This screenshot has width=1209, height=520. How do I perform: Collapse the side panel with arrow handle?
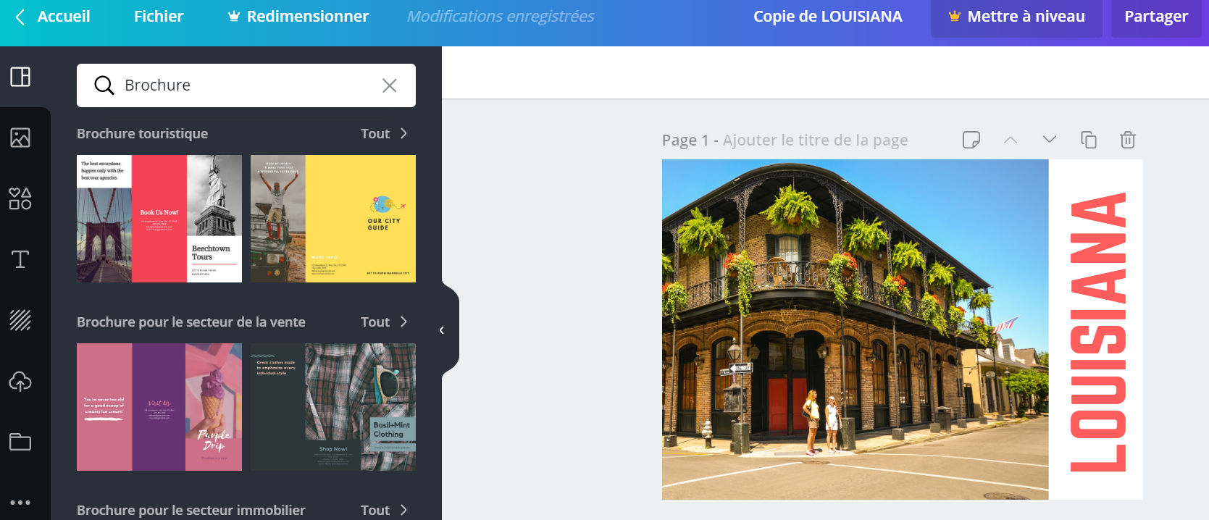(442, 330)
